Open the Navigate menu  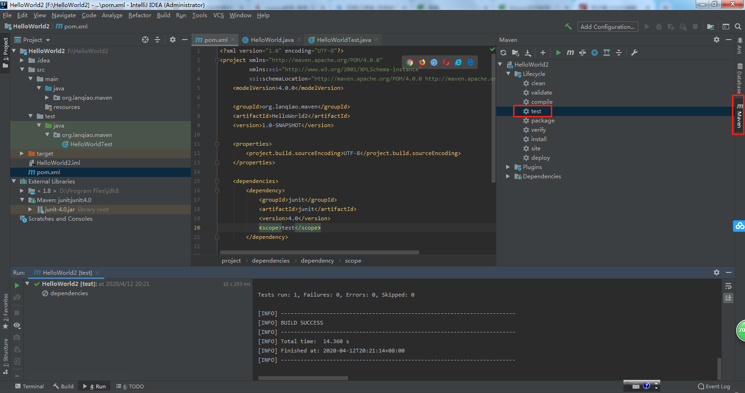point(64,15)
